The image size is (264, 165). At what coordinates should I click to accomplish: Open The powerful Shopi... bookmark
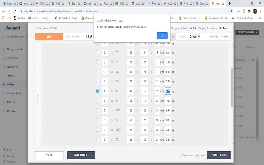tap(243, 18)
